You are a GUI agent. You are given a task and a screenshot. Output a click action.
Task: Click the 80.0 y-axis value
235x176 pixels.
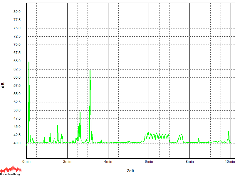[x=17, y=12]
